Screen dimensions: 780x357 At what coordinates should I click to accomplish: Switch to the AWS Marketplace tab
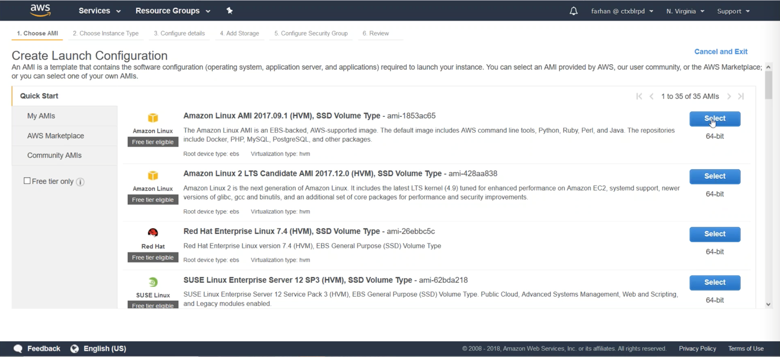point(56,135)
